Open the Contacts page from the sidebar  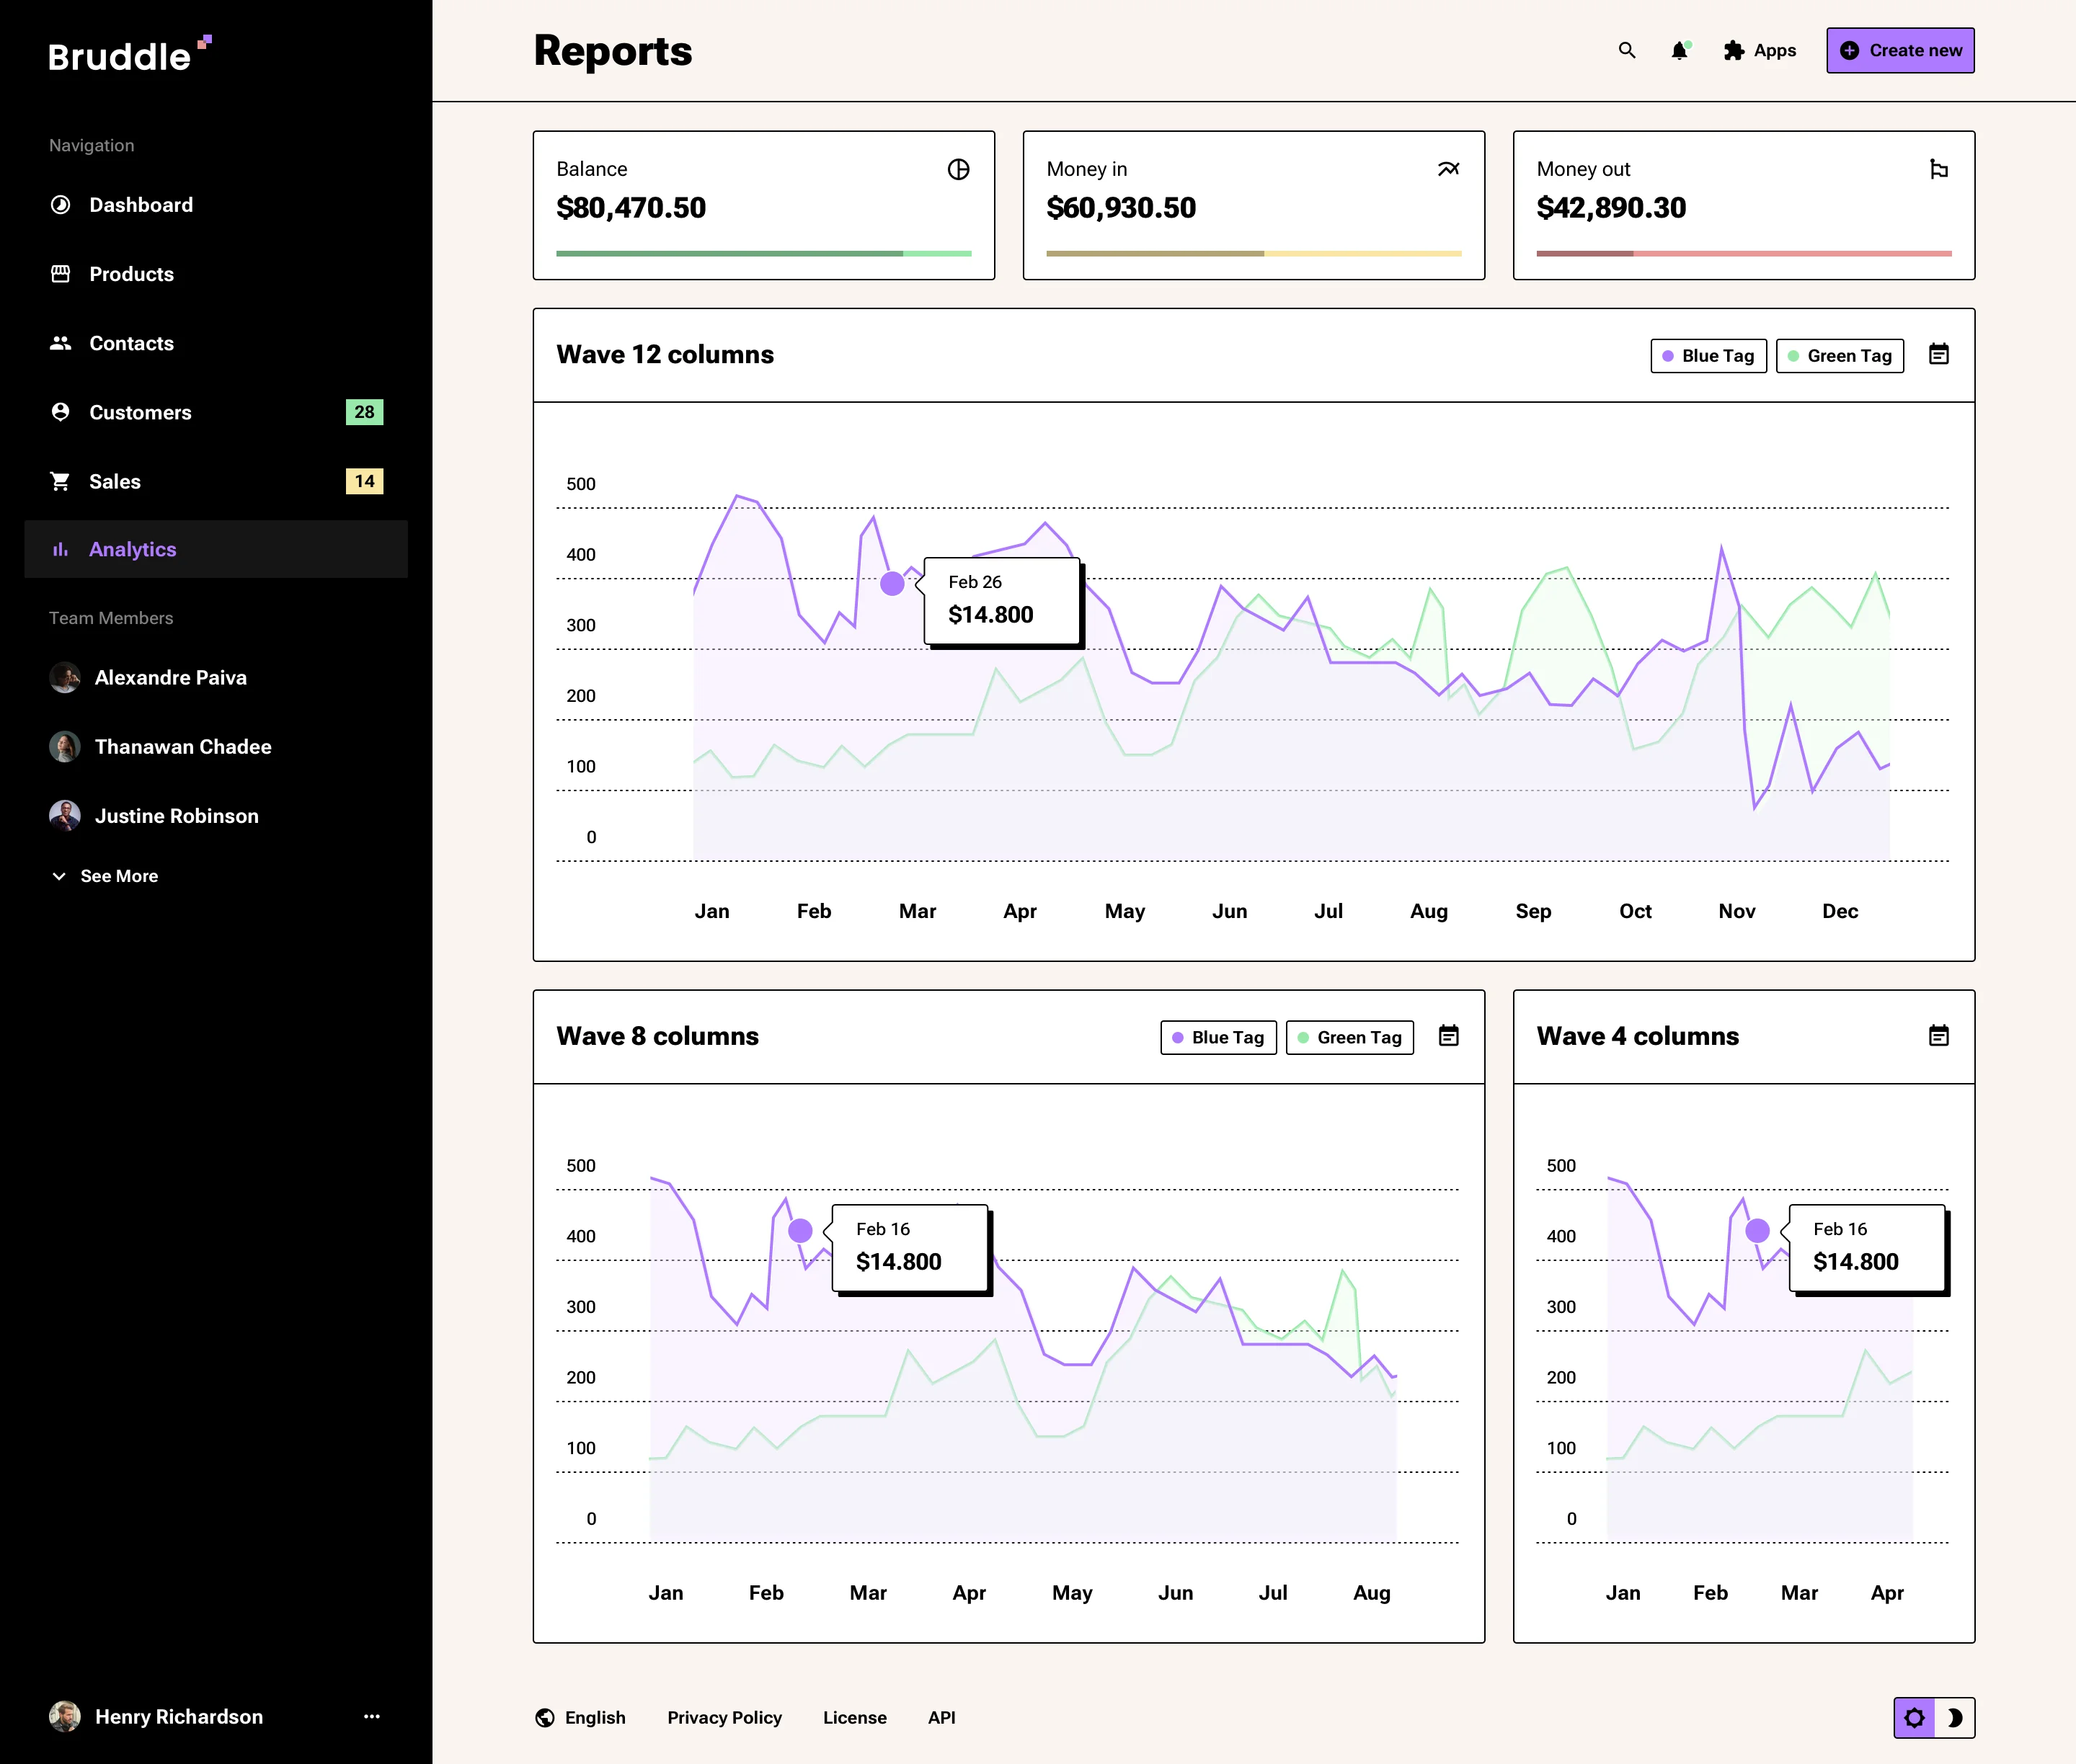131,343
